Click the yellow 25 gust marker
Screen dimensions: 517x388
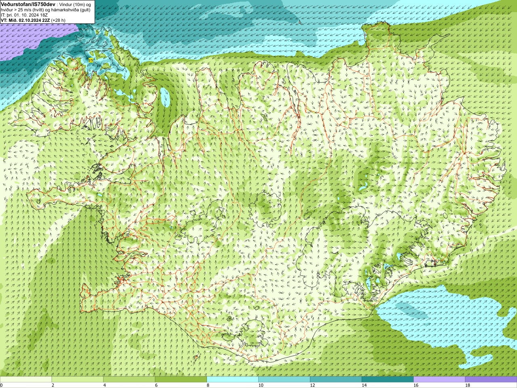[x=91, y=60]
